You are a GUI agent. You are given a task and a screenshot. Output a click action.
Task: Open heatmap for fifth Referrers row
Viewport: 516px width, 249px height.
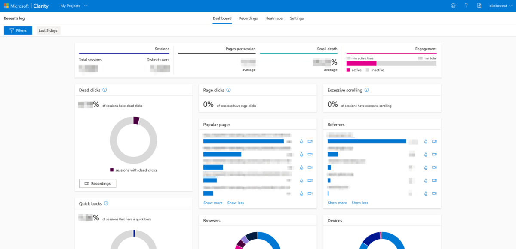pos(426,194)
